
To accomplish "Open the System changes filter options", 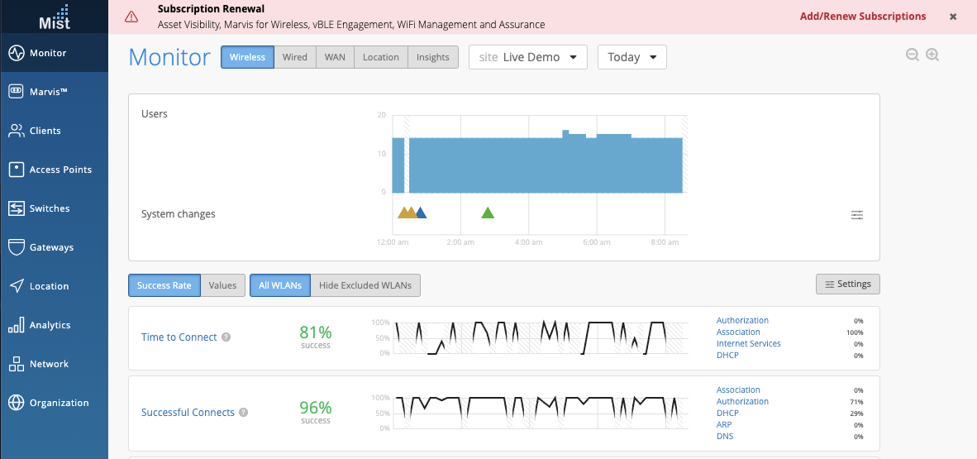I will [x=857, y=215].
